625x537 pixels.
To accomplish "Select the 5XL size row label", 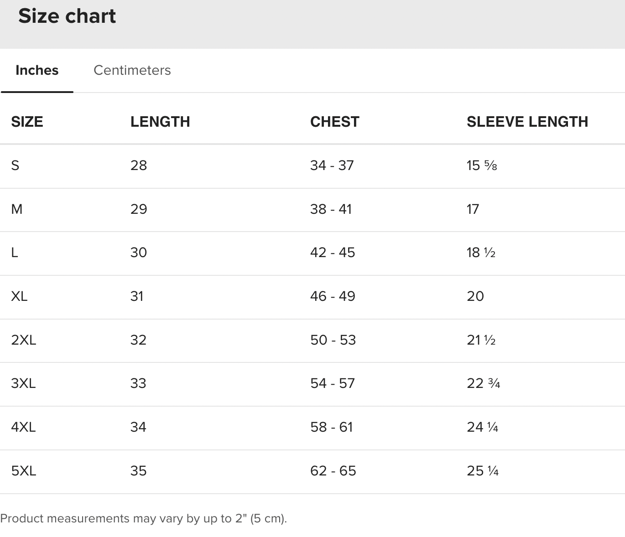I will 23,471.
